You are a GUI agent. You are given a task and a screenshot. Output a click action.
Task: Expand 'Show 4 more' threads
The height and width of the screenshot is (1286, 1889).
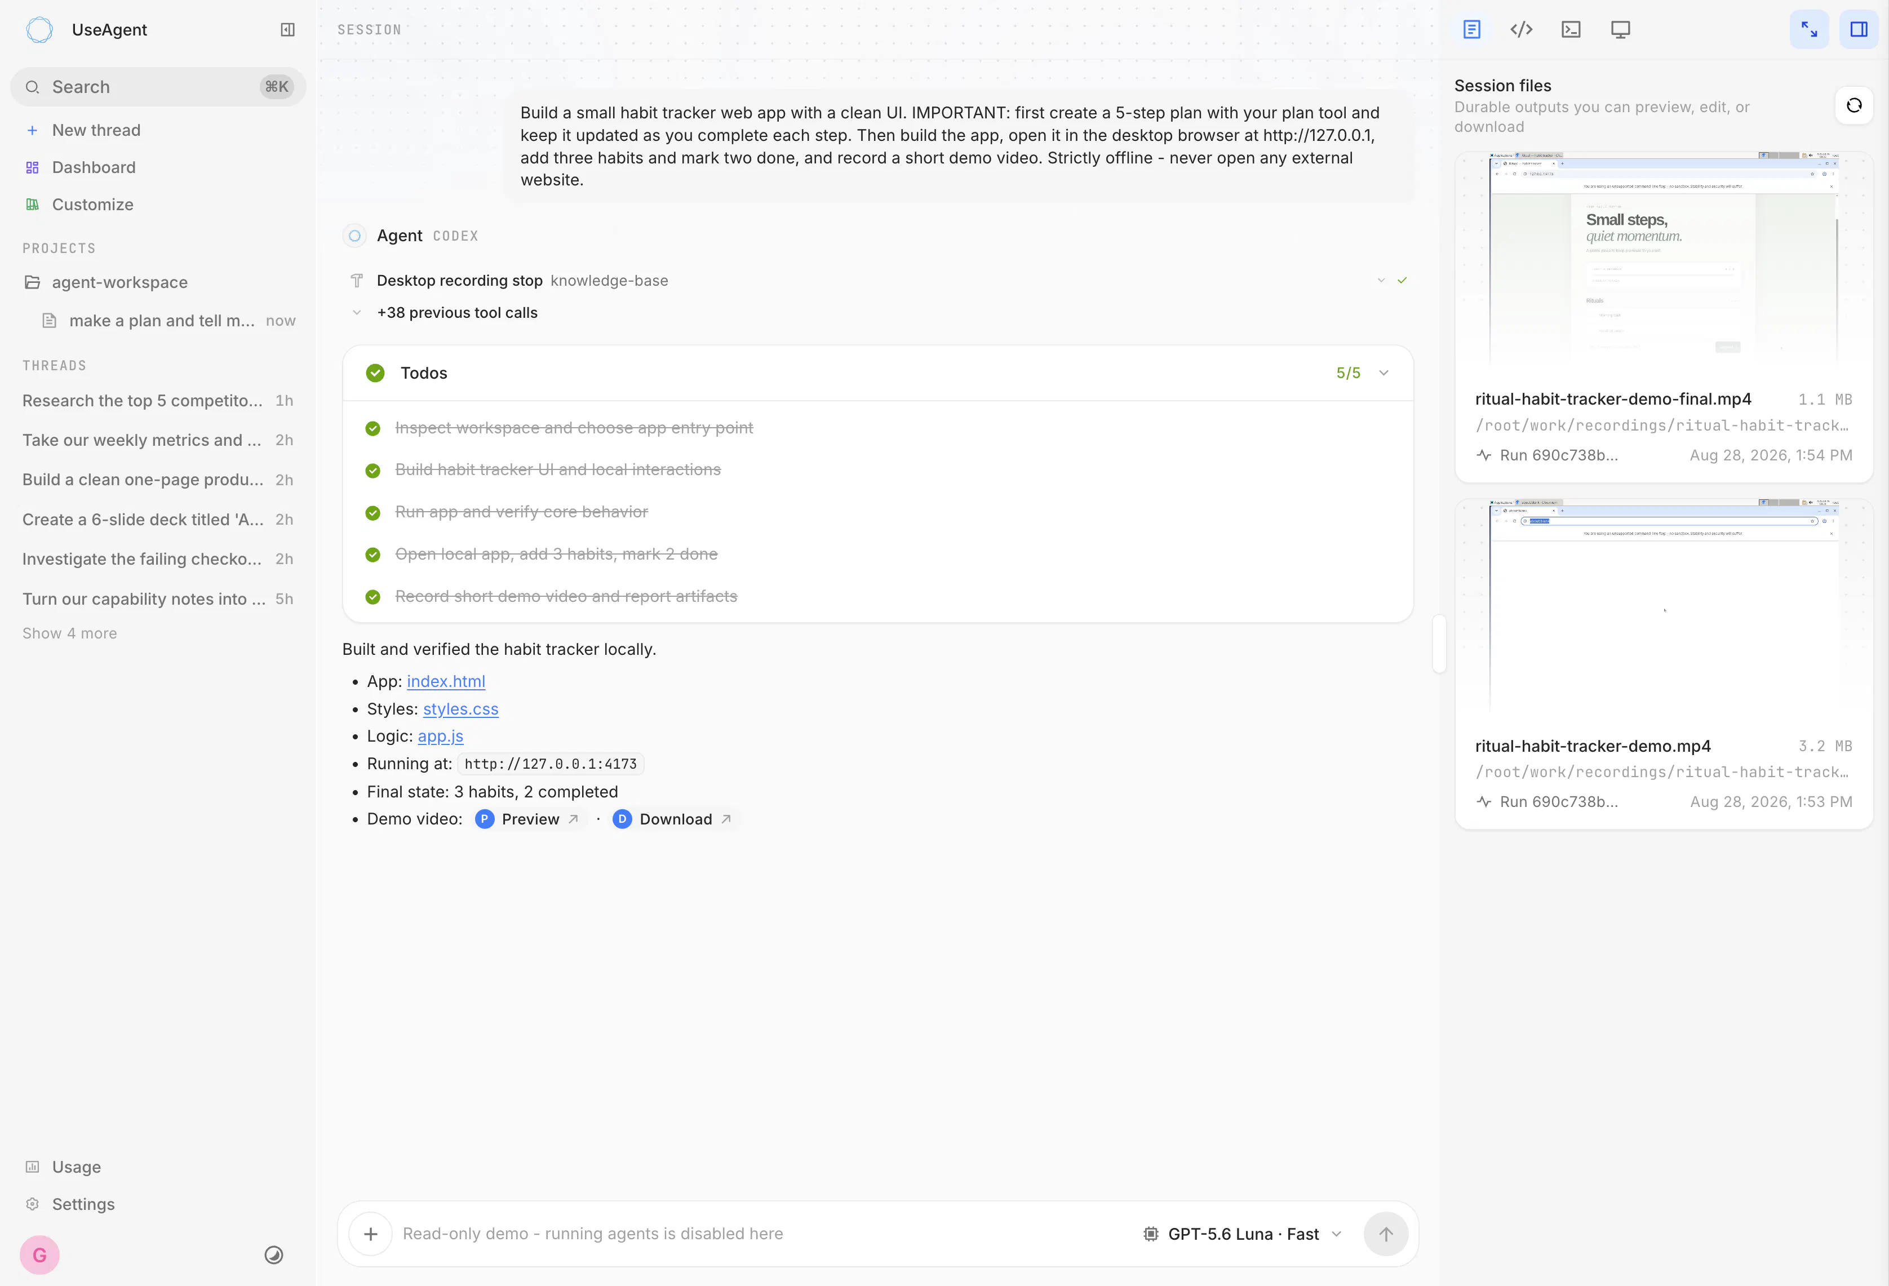tap(70, 633)
